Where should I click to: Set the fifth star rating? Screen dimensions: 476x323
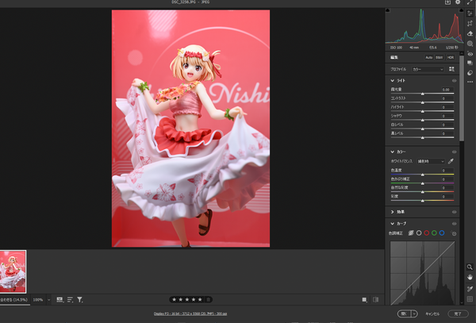200,300
